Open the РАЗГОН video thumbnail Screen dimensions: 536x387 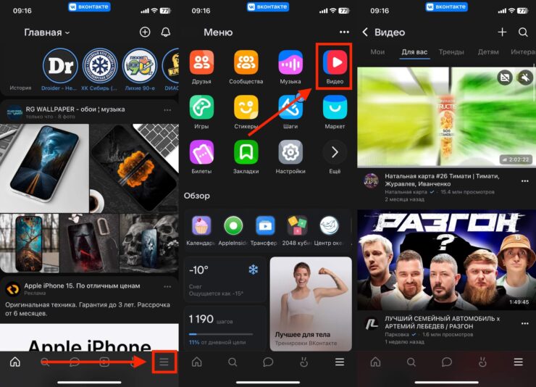point(445,259)
